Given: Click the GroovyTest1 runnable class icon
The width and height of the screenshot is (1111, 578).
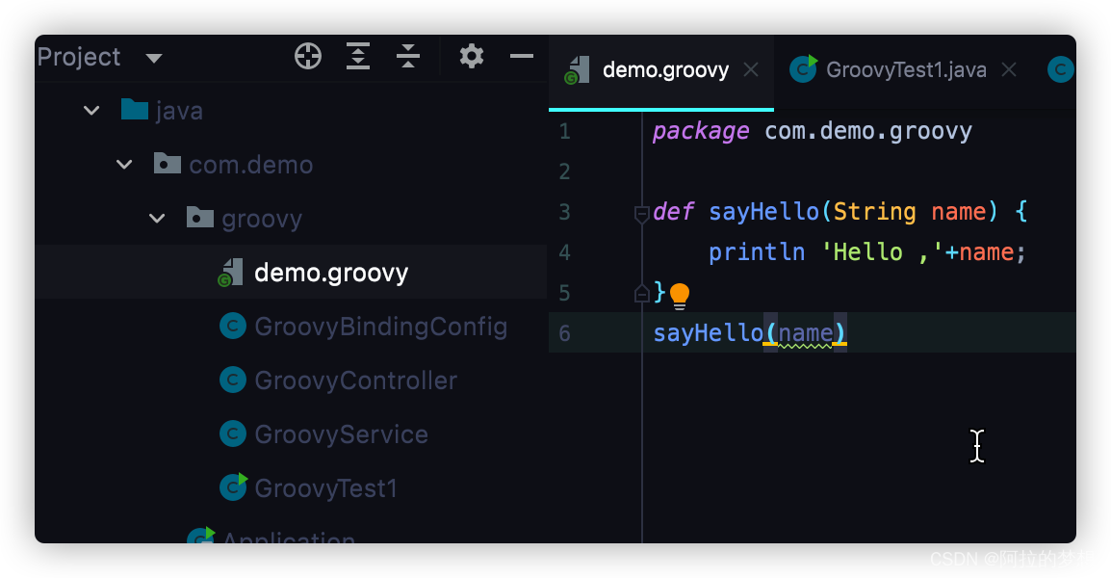Looking at the screenshot, I should click(233, 486).
